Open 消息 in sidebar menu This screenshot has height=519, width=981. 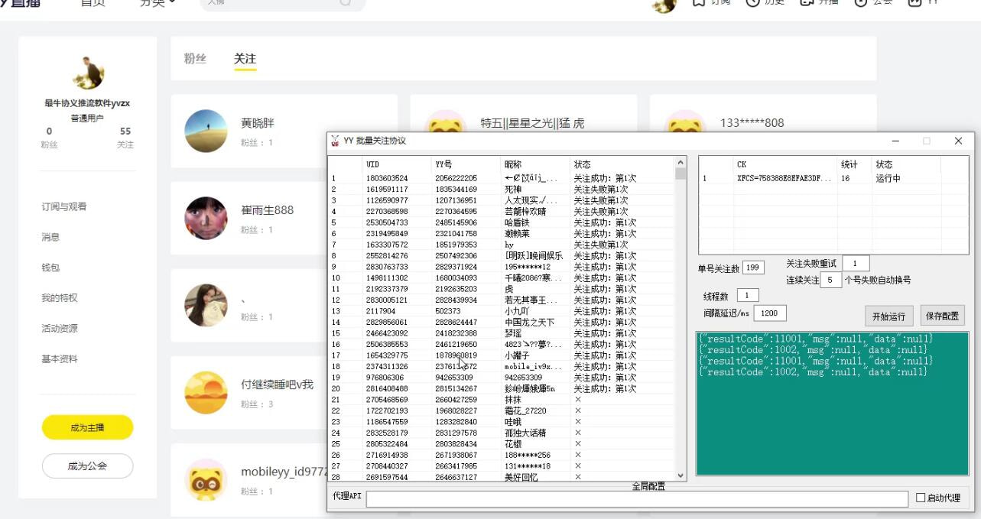click(50, 237)
